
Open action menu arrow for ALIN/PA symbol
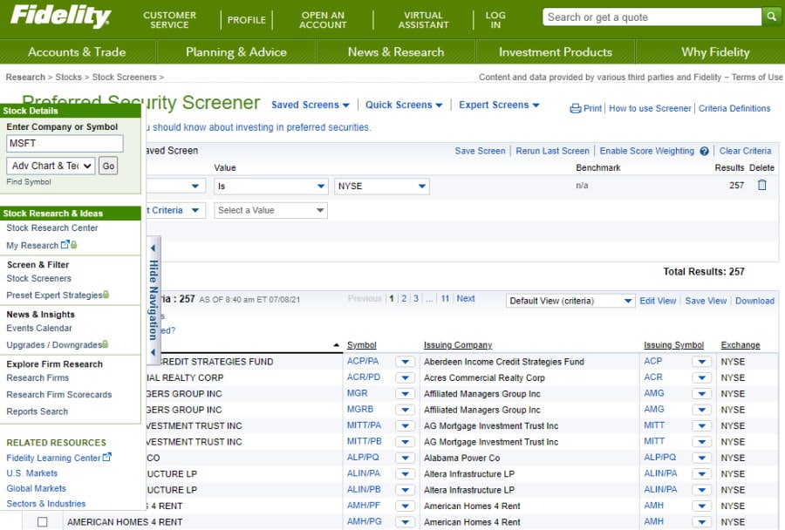405,473
